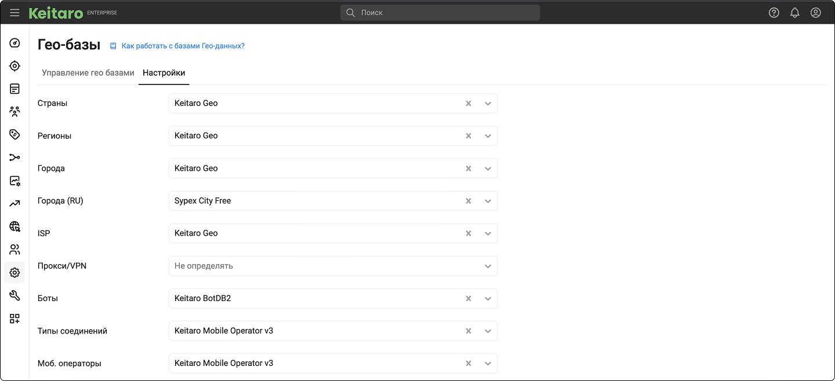Click the price tag offers icon in sidebar

(x=15, y=134)
